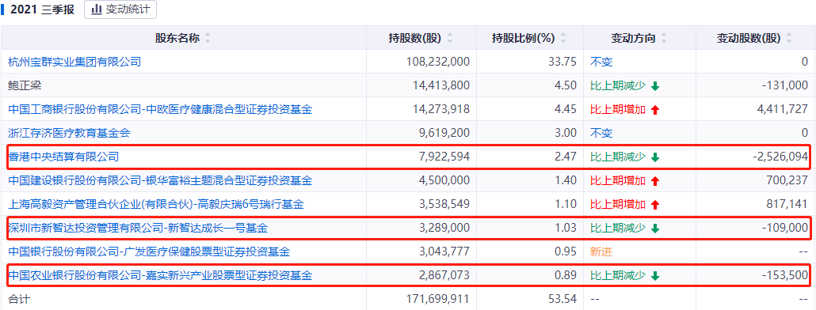Select holding value 14,413,800
The height and width of the screenshot is (310, 816).
[x=440, y=85]
